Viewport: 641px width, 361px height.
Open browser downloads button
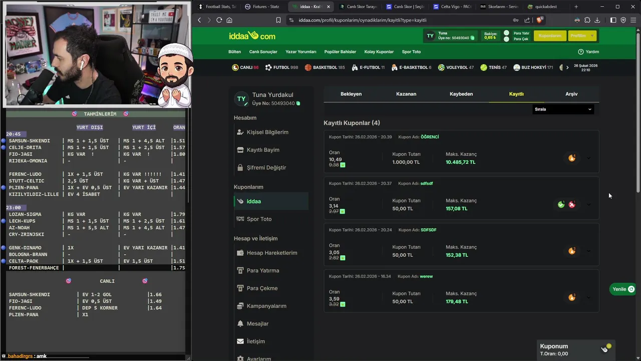(x=597, y=20)
